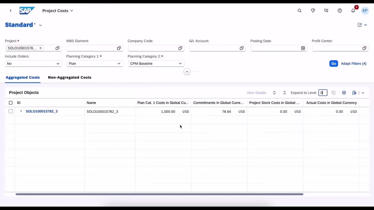Viewport: 374px width, 210px height.
Task: Expand the SOLO100015782_3 tree row
Action: (x=21, y=111)
